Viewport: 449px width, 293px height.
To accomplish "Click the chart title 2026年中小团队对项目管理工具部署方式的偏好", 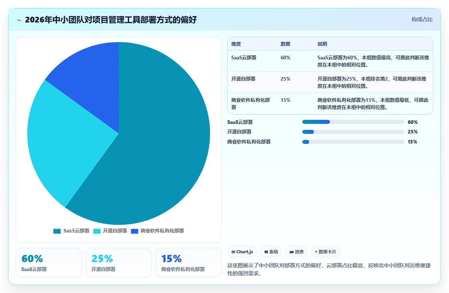I will [x=111, y=20].
